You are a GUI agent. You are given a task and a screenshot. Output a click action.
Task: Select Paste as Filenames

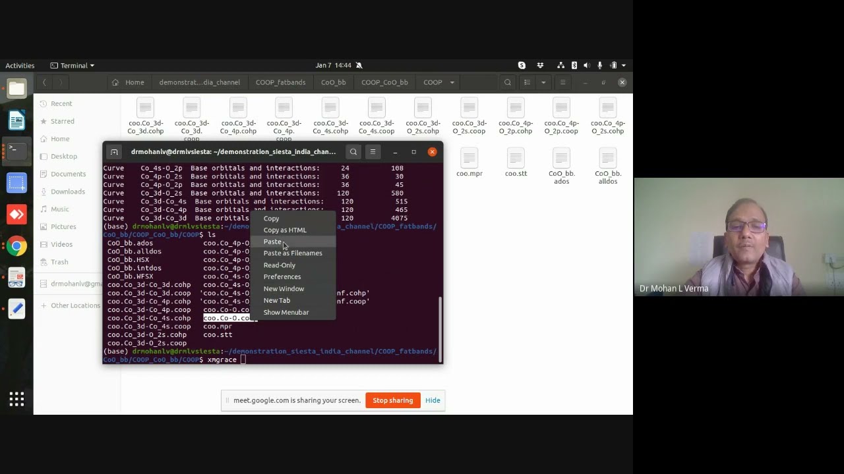(x=293, y=253)
